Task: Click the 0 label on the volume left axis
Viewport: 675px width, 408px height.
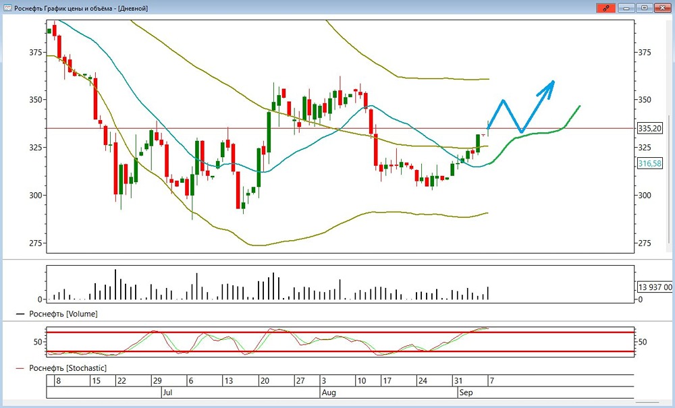Action: click(x=40, y=299)
